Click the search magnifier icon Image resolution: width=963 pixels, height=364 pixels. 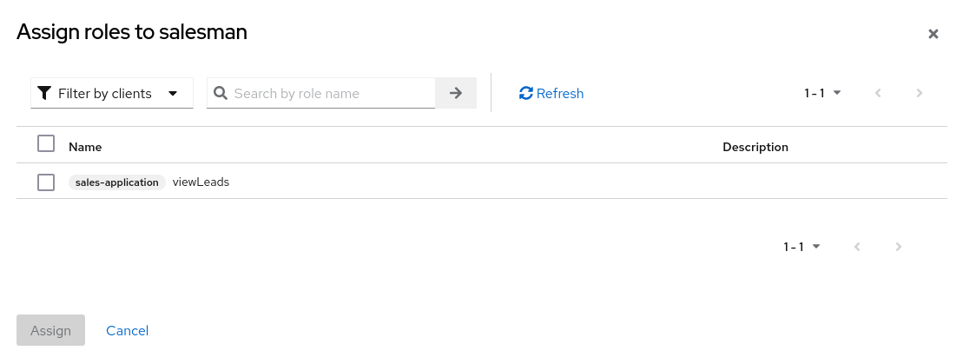[221, 93]
